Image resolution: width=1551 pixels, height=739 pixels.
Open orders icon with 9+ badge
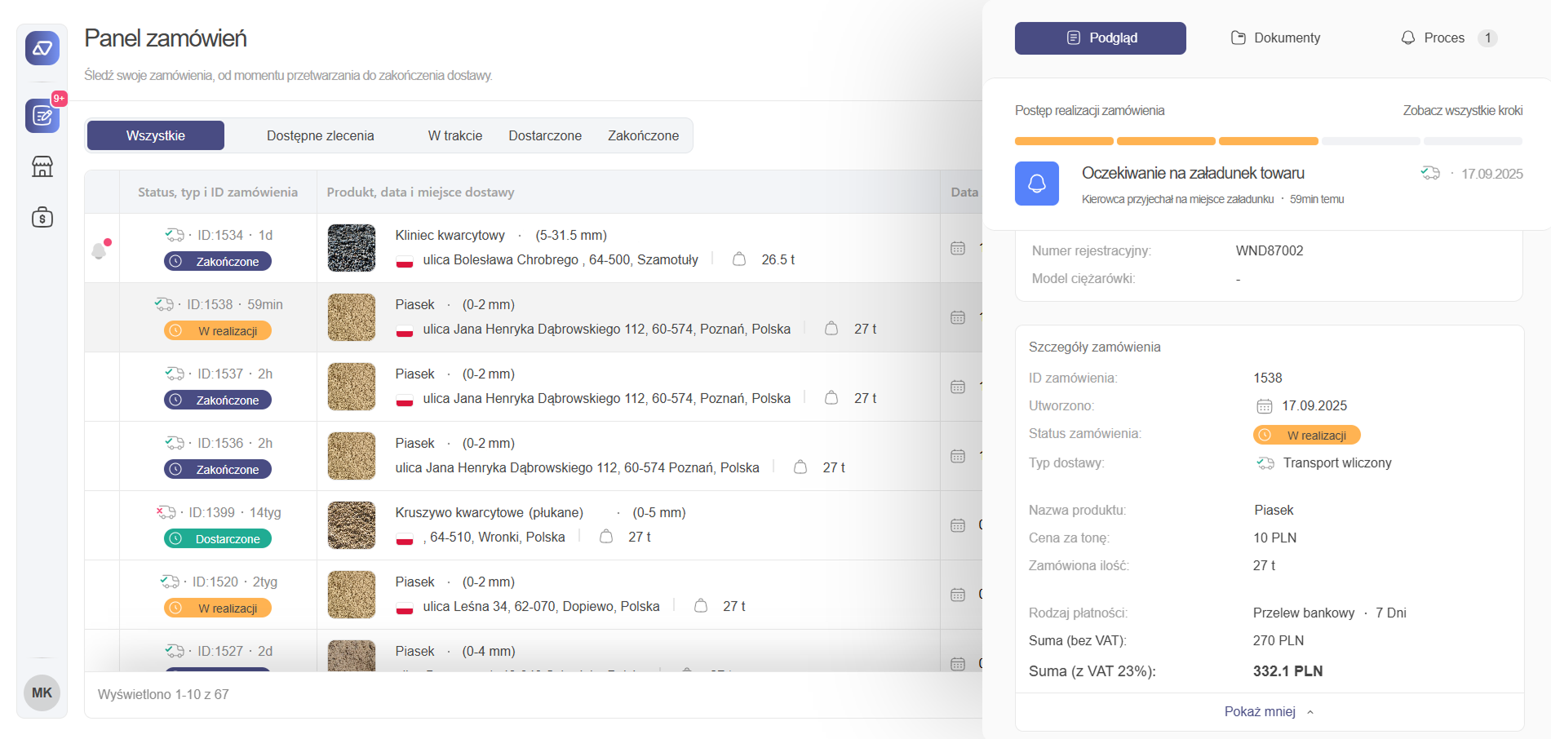(x=42, y=116)
